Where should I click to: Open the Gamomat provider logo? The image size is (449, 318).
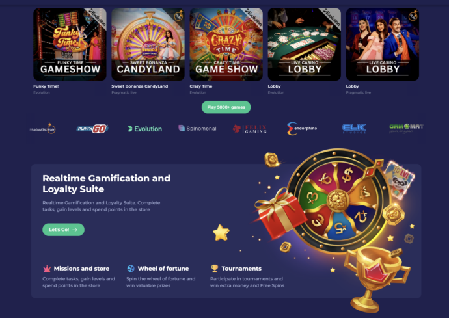(406, 128)
